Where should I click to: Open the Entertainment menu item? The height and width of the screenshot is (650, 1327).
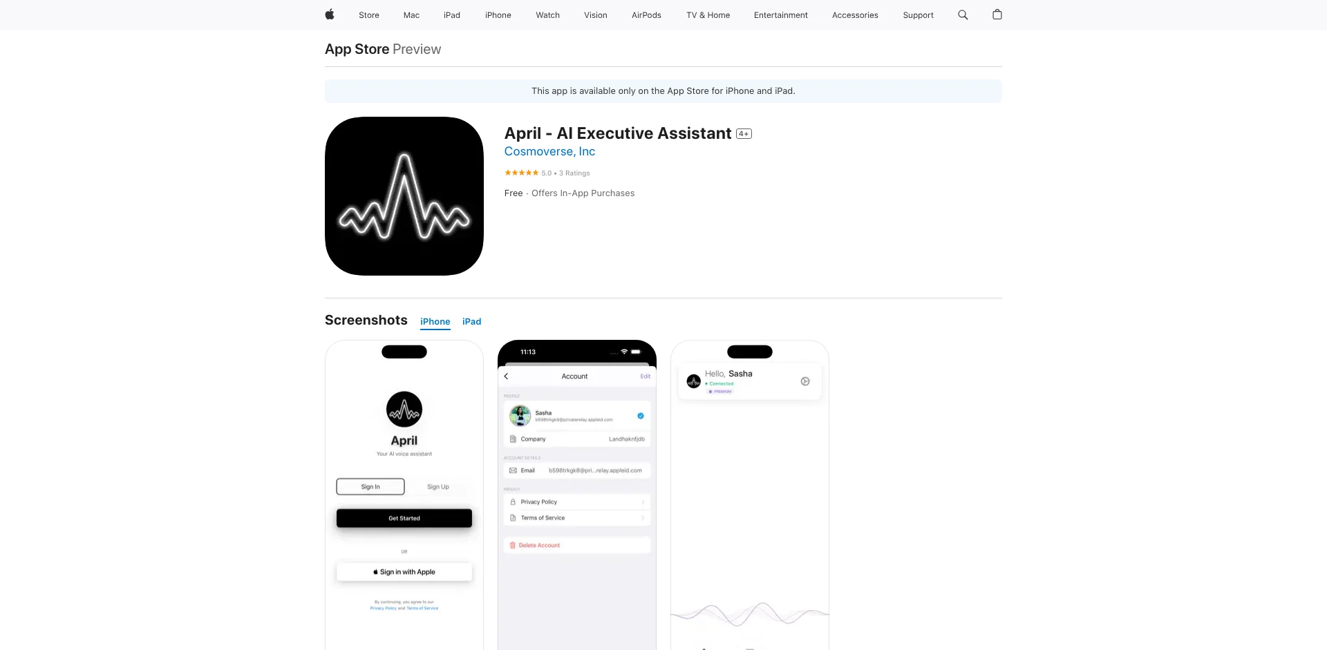click(780, 15)
